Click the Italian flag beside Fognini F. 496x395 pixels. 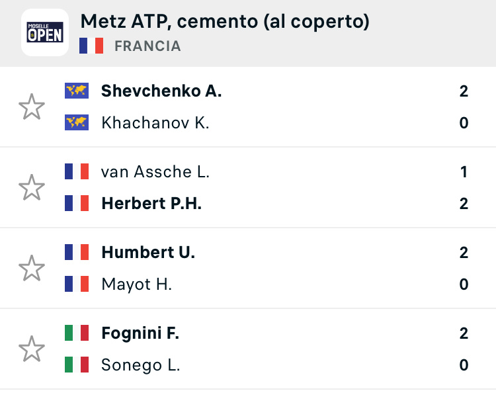click(77, 333)
